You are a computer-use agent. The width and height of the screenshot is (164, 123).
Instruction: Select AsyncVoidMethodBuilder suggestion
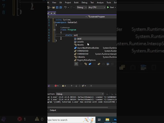(x=95, y=48)
